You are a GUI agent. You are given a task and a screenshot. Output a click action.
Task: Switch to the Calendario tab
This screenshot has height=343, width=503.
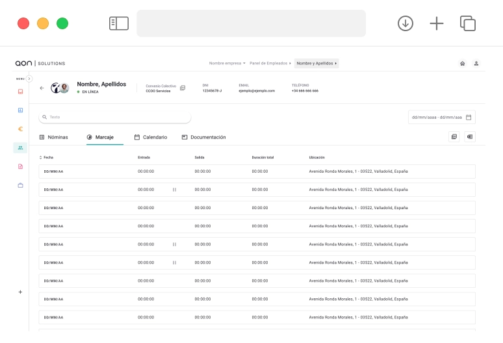tap(151, 137)
